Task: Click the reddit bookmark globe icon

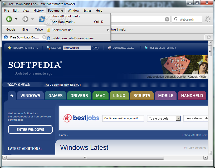Action: (48, 38)
